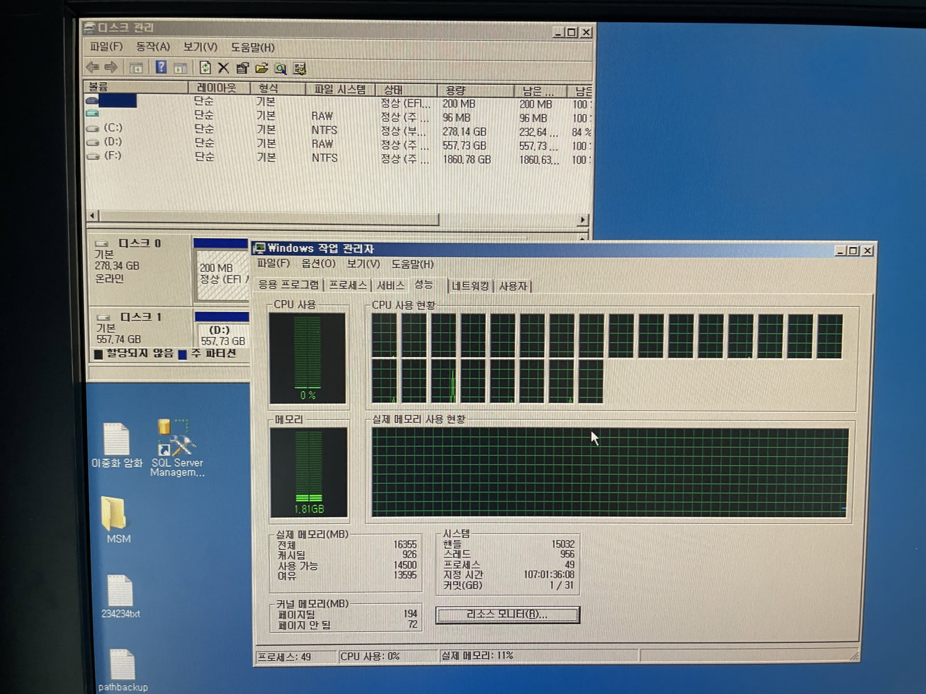Image resolution: width=926 pixels, height=694 pixels.
Task: Click the settings list icon at toolbar end
Action: click(x=300, y=69)
